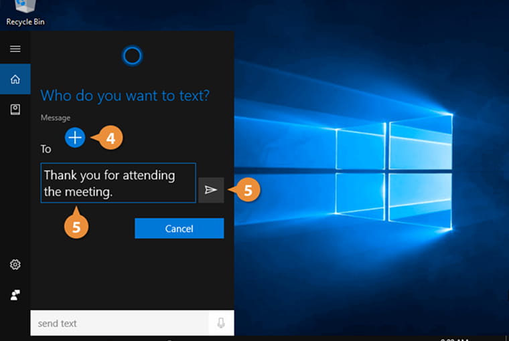Image resolution: width=509 pixels, height=341 pixels.
Task: Click the orange step 4 badge
Action: point(111,138)
